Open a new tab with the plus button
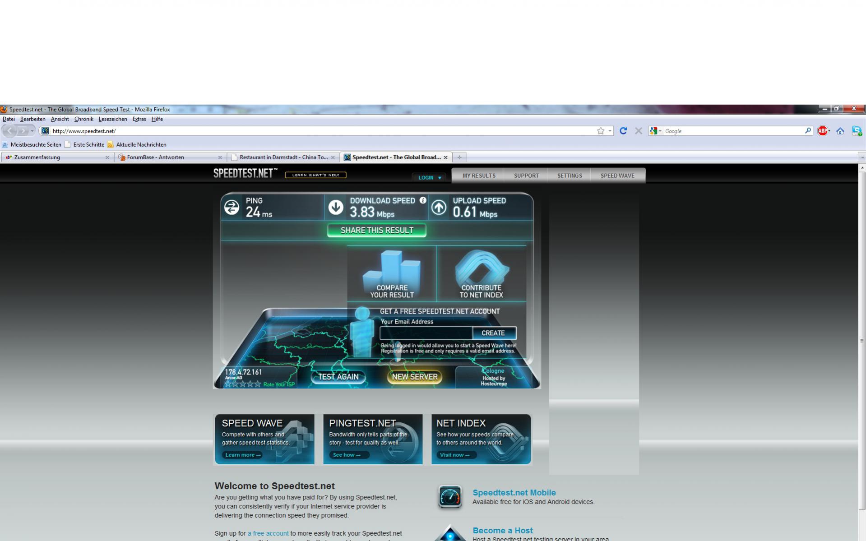 pos(459,157)
